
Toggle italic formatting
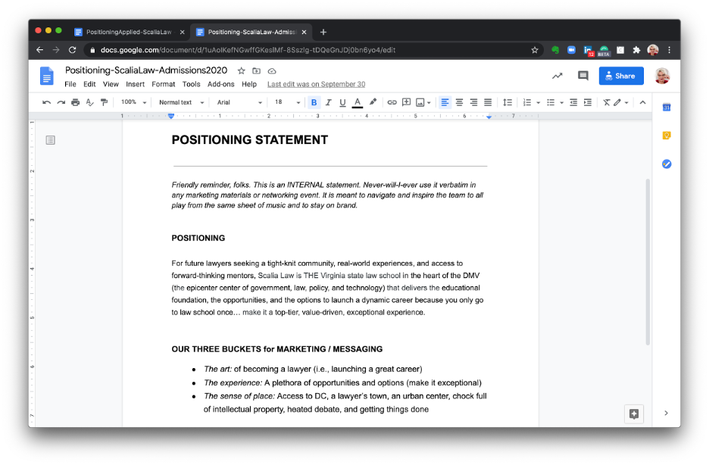(x=328, y=102)
